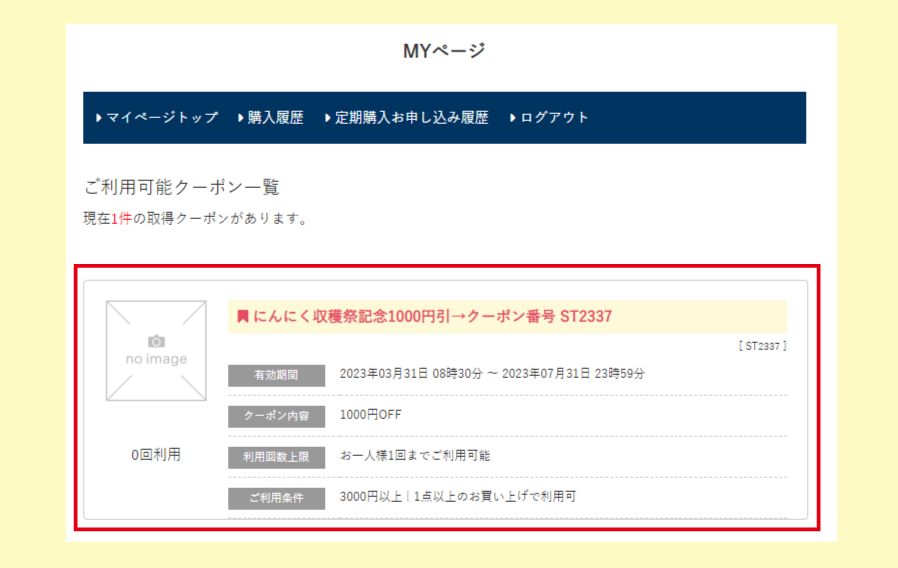Click the 有効期間 label
Screen dimensions: 898x568
point(276,376)
